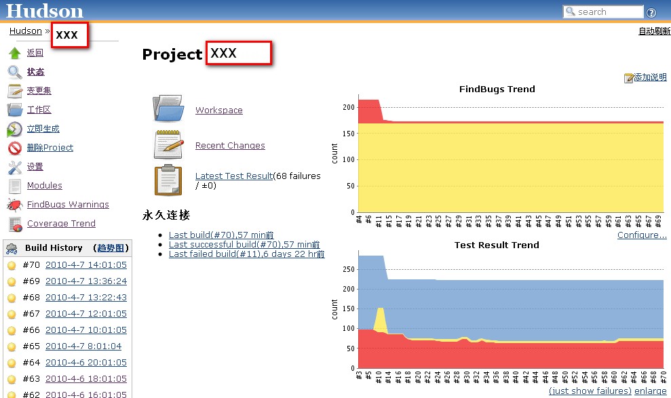This screenshot has width=671, height=398.
Task: Open the Hudson breadcrumb link
Action: coord(26,31)
